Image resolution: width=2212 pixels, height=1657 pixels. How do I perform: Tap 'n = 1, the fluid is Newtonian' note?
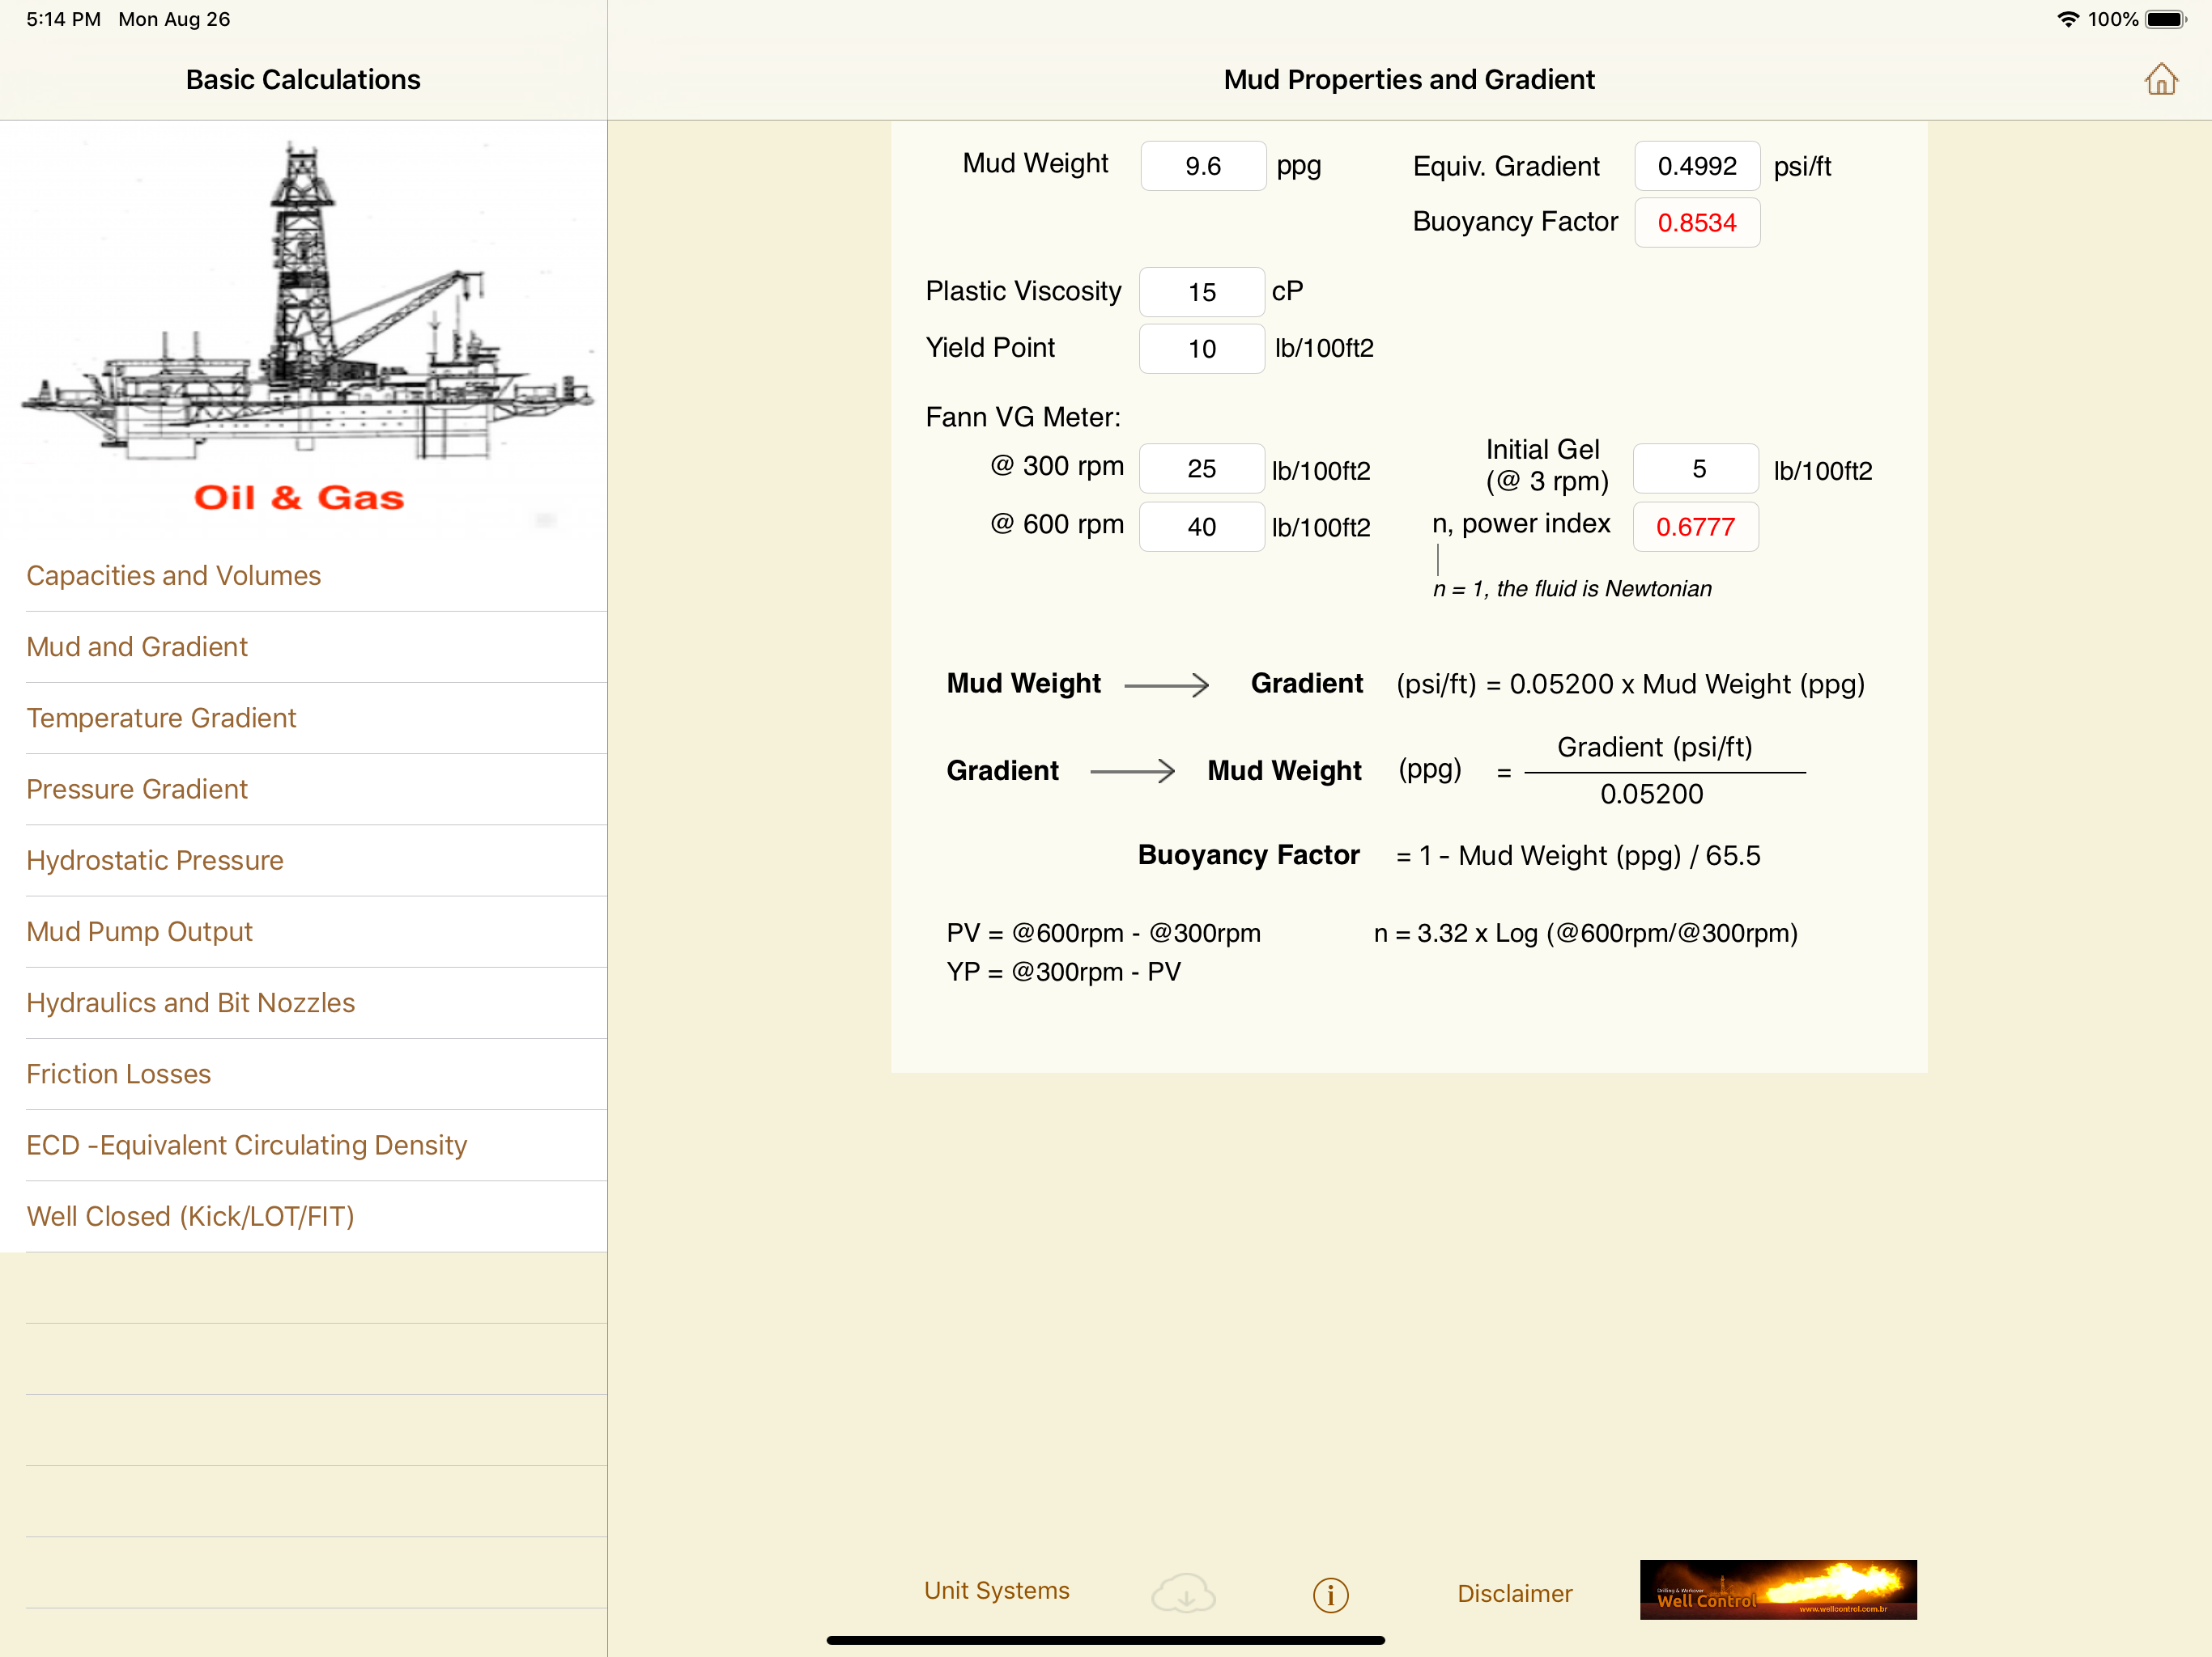(x=1572, y=589)
